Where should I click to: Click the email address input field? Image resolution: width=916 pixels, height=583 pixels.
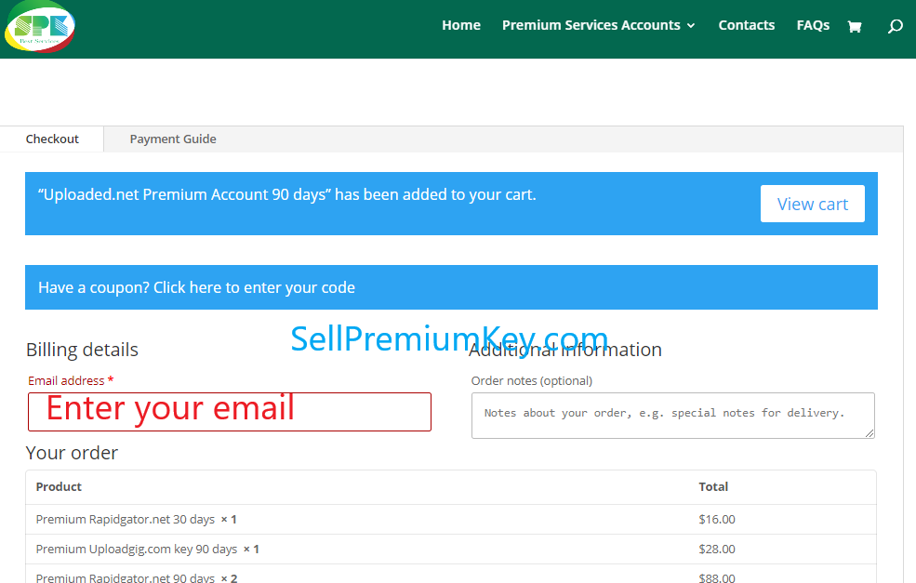click(229, 412)
